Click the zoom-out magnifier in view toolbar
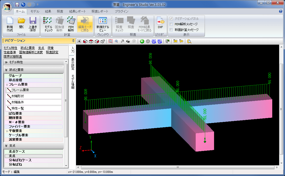This screenshot has height=176, width=285. 116,41
